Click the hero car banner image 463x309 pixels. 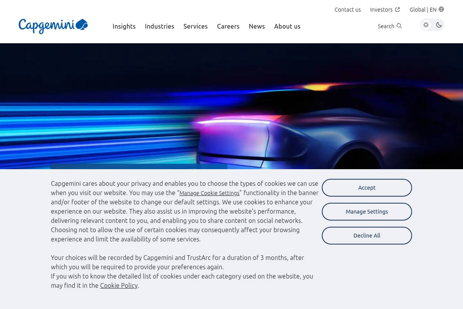coord(231,106)
